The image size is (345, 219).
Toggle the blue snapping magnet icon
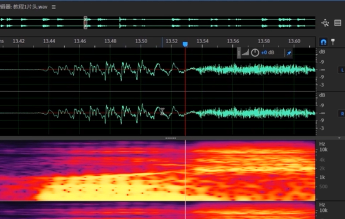323,42
